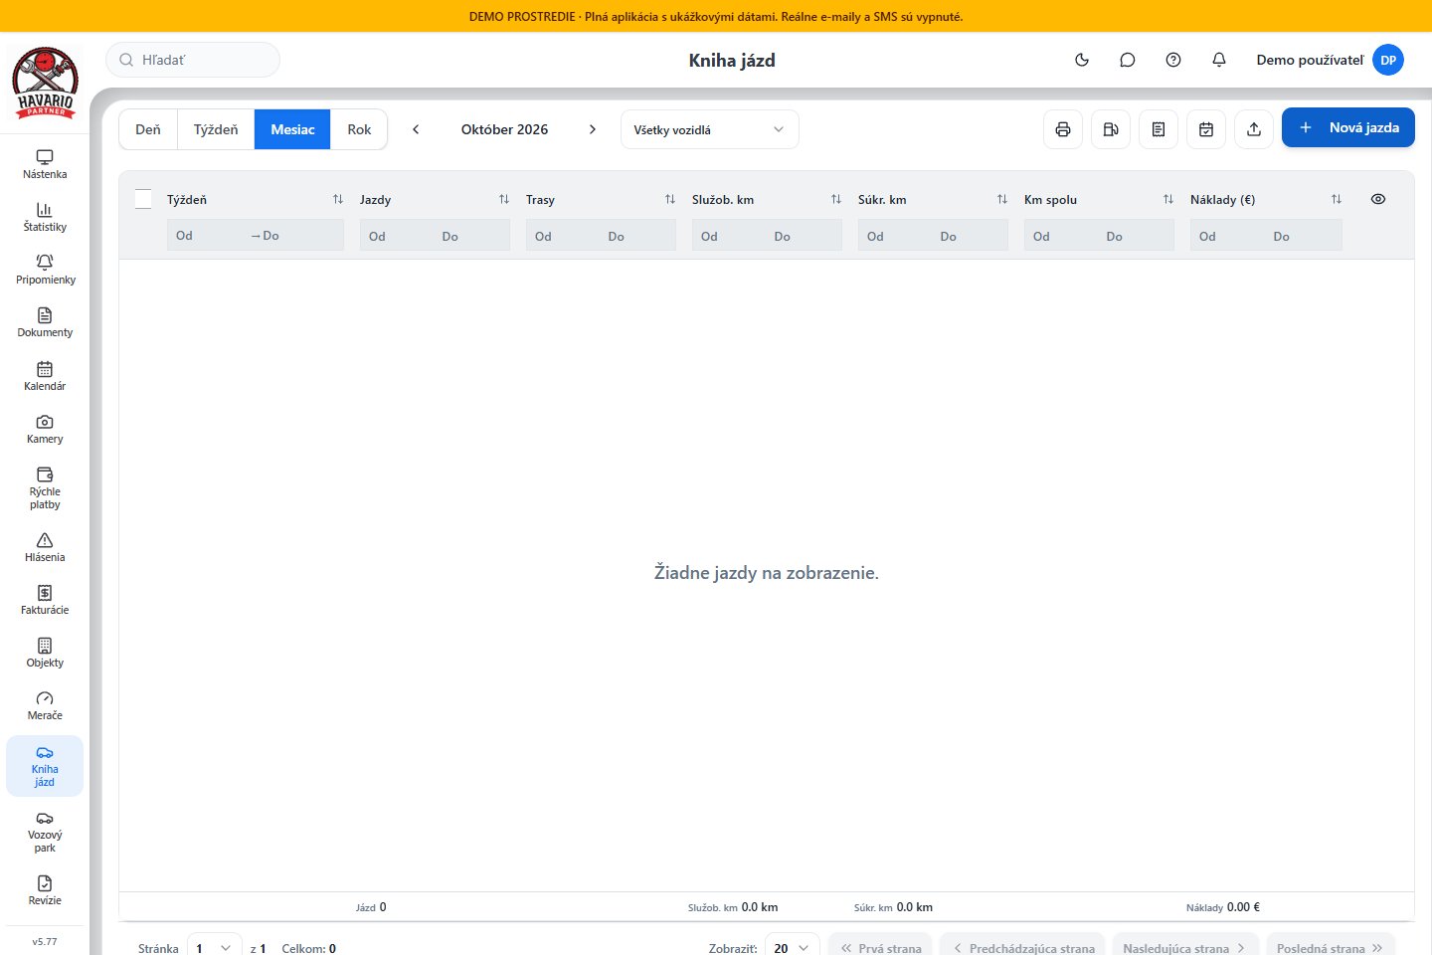This screenshot has width=1432, height=955.
Task: Toggle column visibility eye icon
Action: (x=1378, y=199)
